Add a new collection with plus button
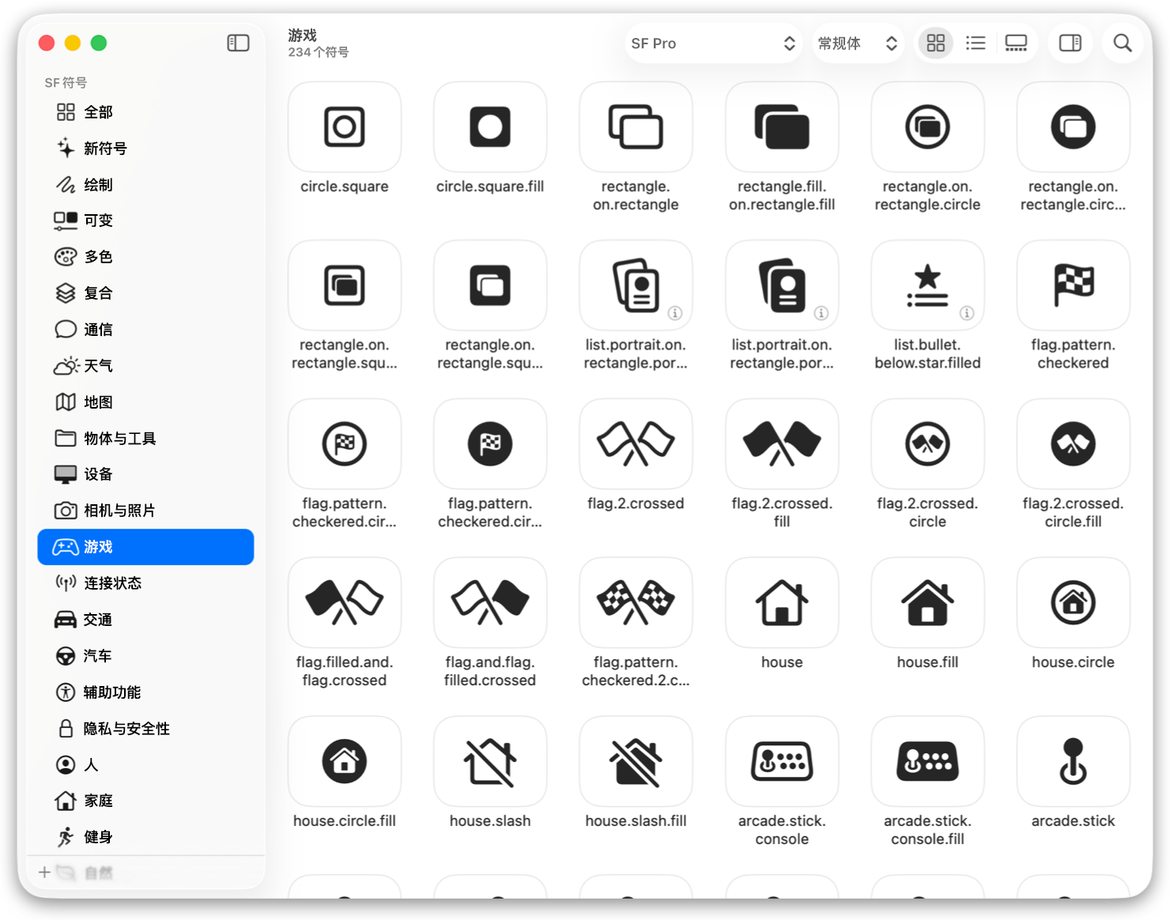Image resolution: width=1170 pixels, height=920 pixels. 44,872
